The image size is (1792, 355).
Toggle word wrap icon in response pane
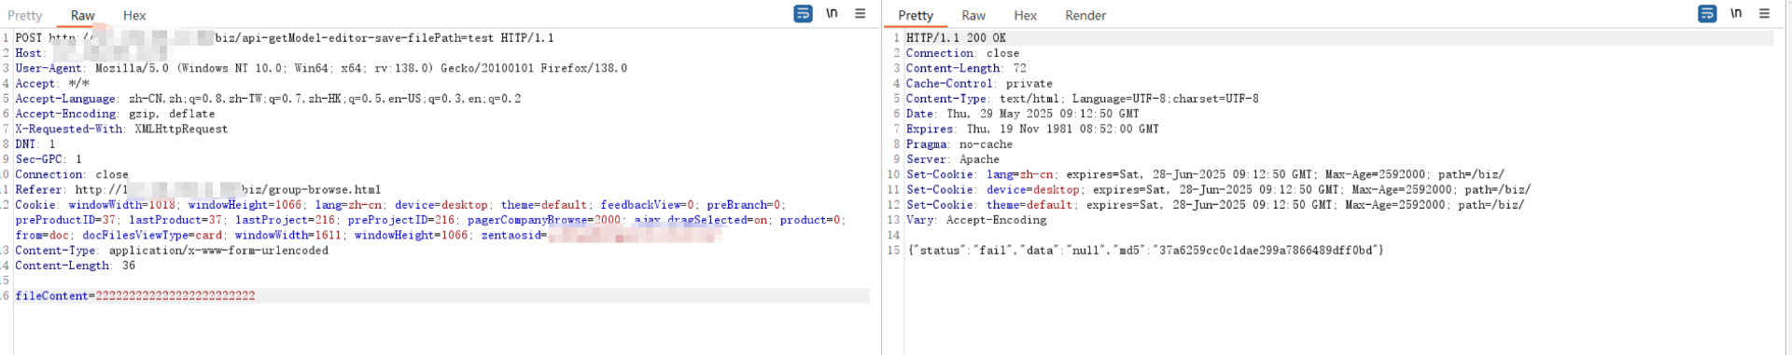point(1707,14)
